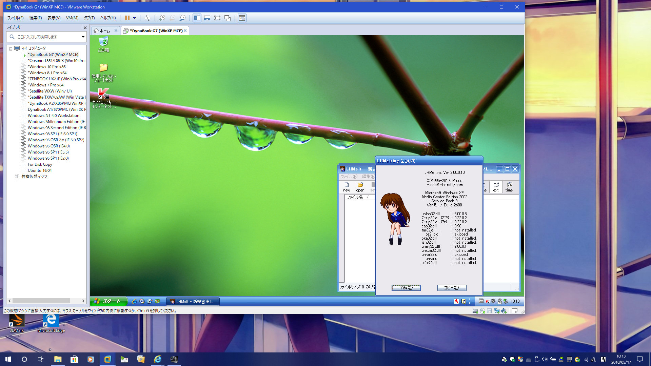Screen dimensions: 651x366
Task: Open the ファイル(F) menu in VMware
Action: pos(16,18)
